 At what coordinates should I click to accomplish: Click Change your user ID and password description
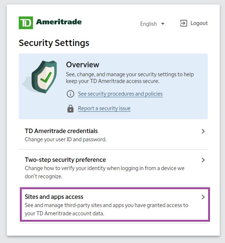point(66,139)
